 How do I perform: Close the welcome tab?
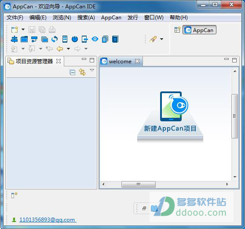click(x=137, y=61)
